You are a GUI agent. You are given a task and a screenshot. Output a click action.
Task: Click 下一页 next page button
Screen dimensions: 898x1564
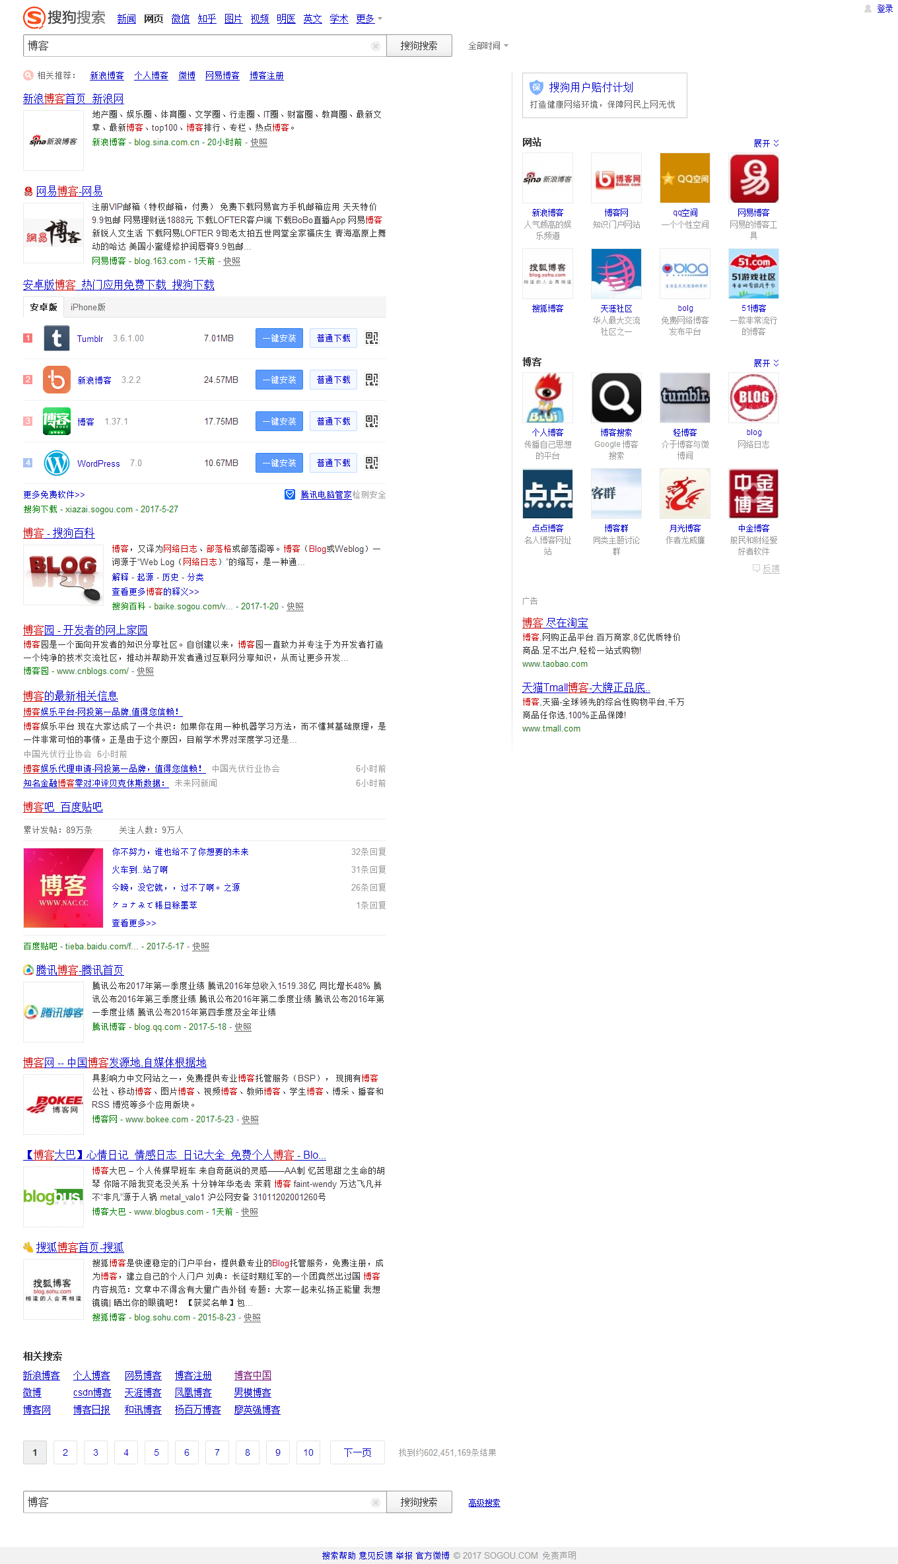[x=357, y=1452]
